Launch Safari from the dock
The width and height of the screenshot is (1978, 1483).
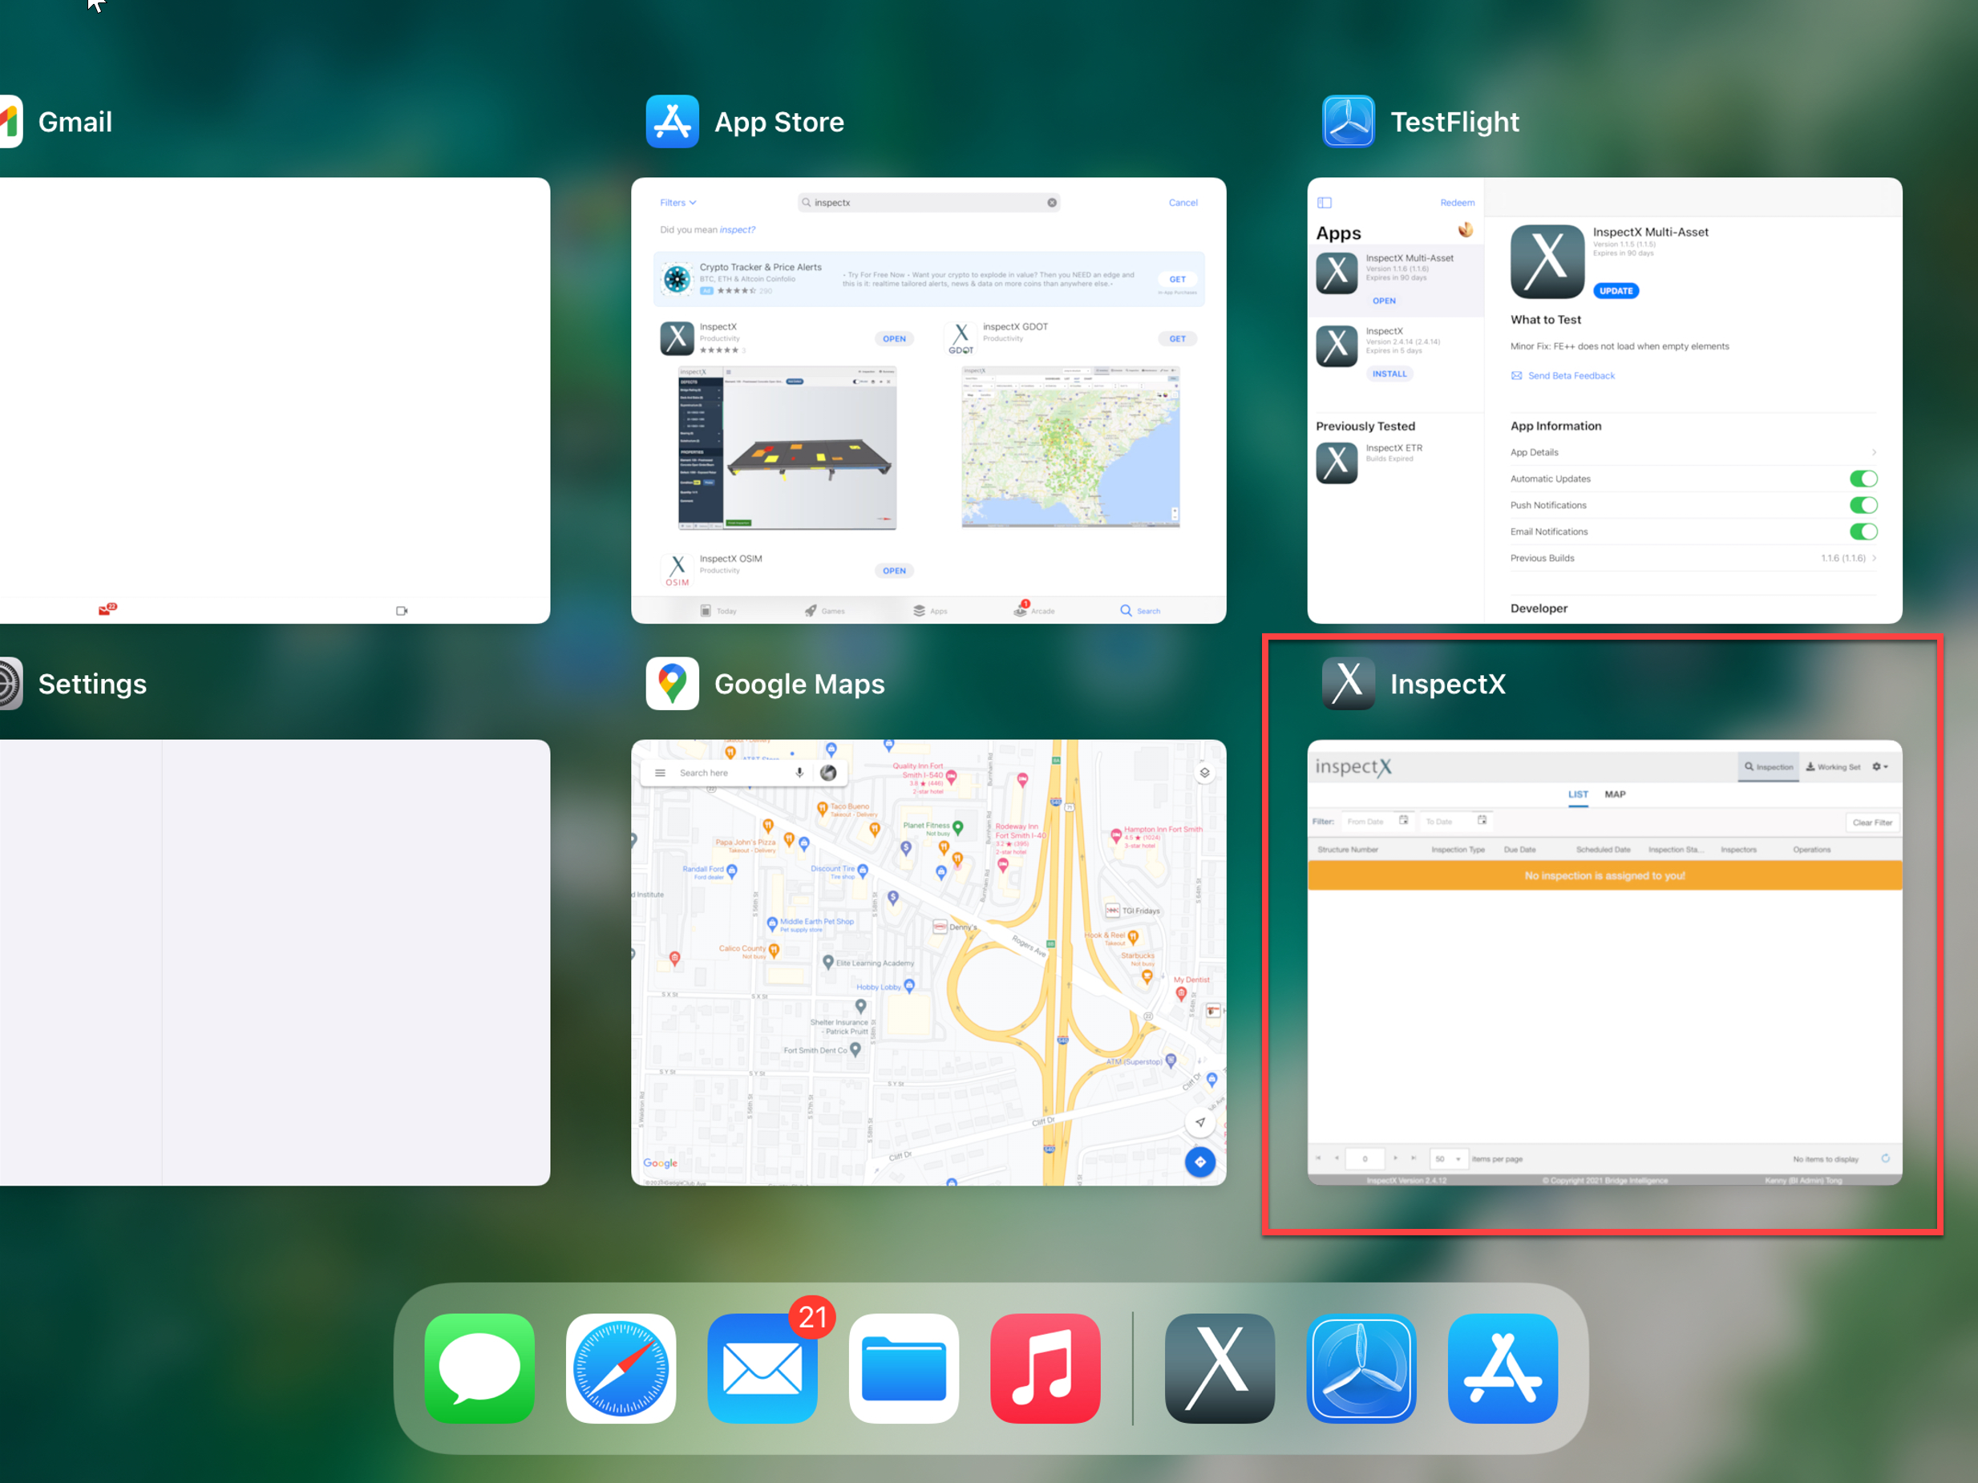[x=621, y=1368]
